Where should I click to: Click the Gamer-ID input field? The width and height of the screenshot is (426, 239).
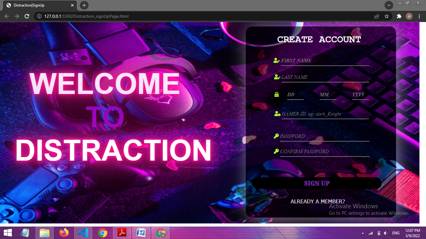coord(325,114)
